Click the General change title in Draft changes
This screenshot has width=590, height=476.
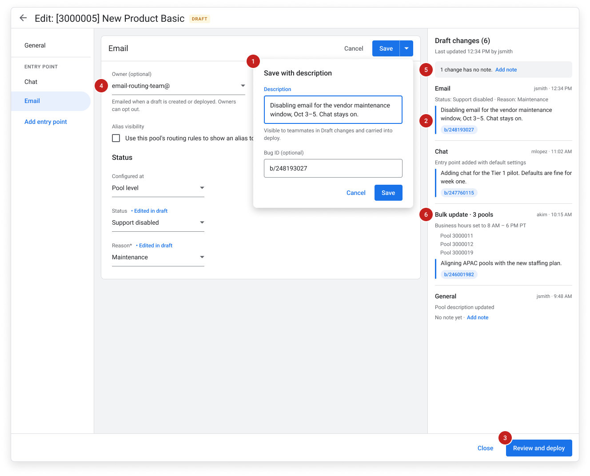[x=446, y=296]
